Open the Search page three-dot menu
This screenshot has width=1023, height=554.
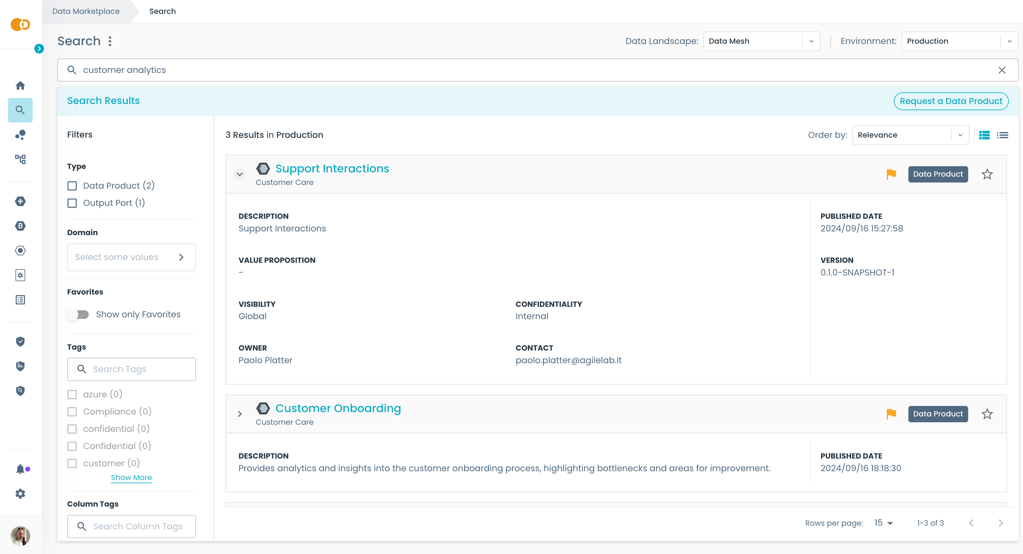coord(110,41)
